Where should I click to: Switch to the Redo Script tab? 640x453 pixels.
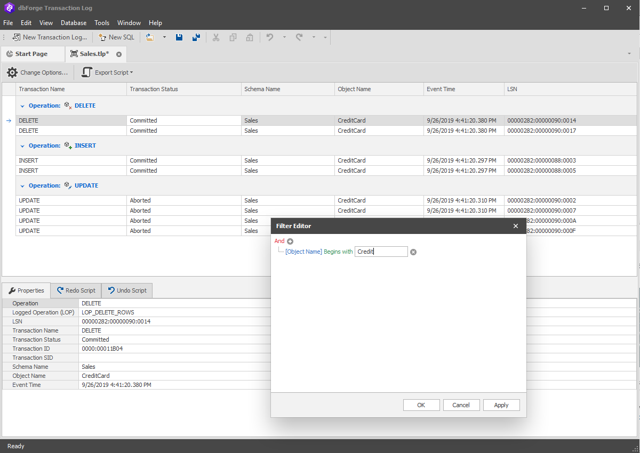click(x=76, y=290)
